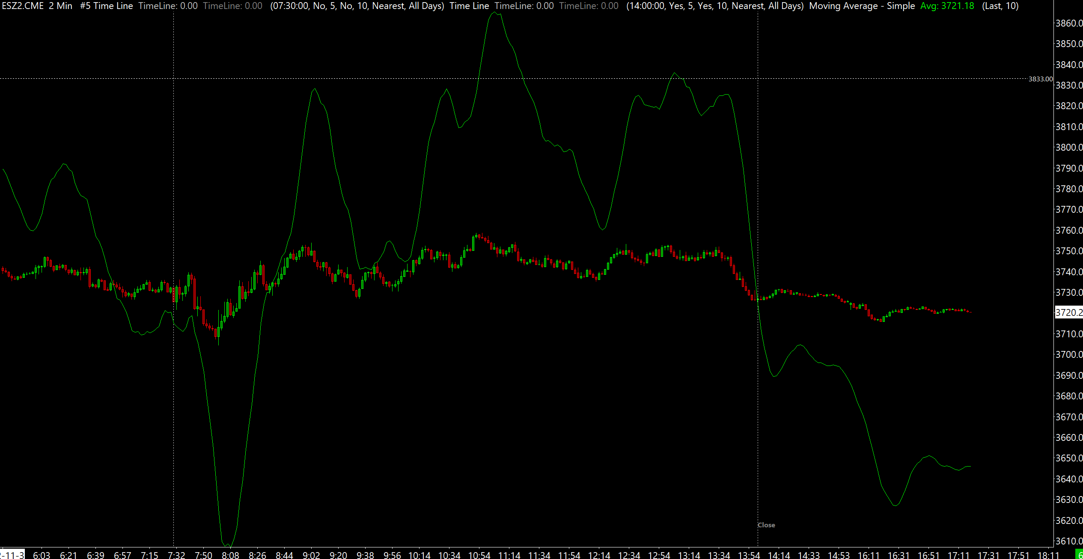
Task: Click the 3720.2 last price box
Action: (x=1068, y=312)
